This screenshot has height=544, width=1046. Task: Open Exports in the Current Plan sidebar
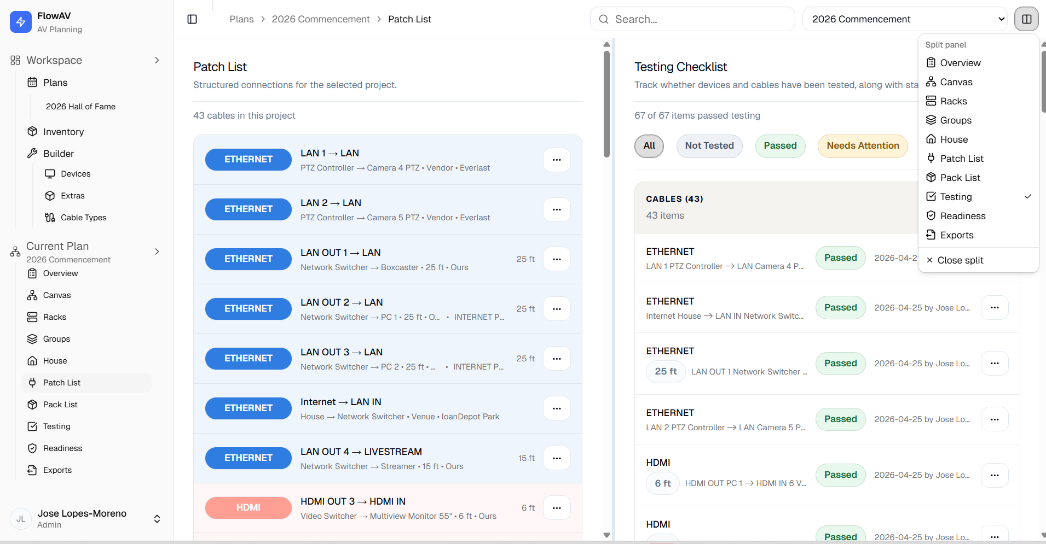[x=57, y=470]
